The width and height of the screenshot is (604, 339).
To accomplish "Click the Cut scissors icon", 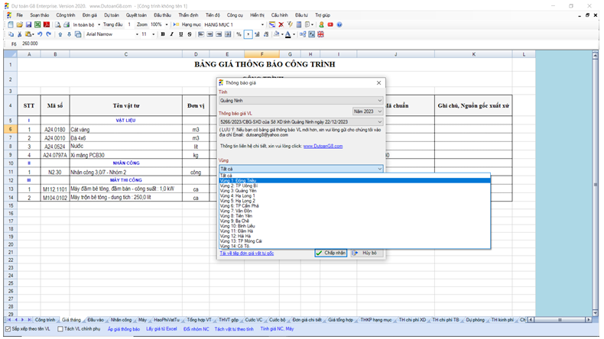I will pos(20,34).
